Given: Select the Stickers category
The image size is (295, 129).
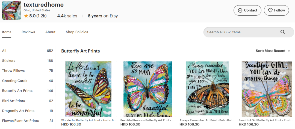Looking at the screenshot, I should (9, 61).
